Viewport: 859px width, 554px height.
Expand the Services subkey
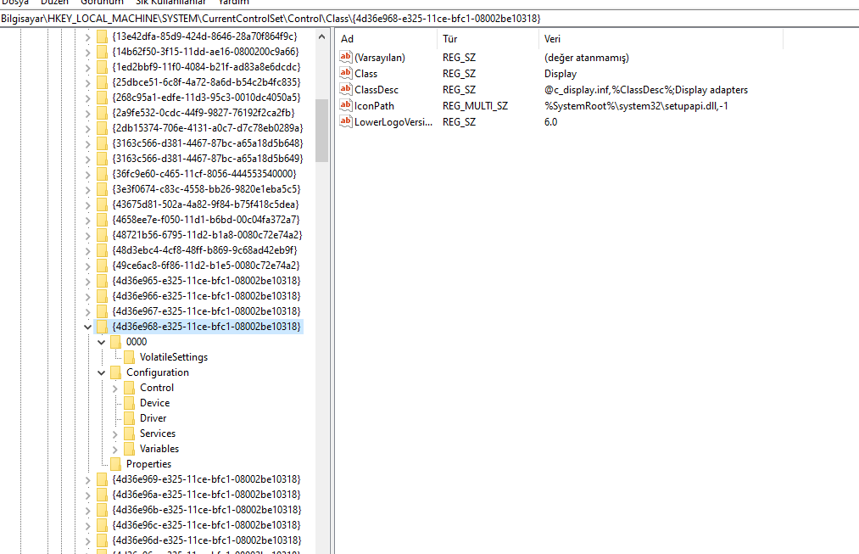(x=115, y=434)
